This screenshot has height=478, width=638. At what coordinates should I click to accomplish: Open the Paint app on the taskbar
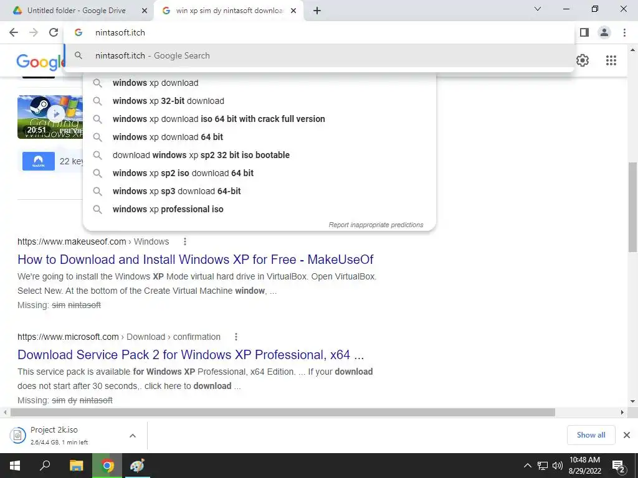click(x=137, y=466)
